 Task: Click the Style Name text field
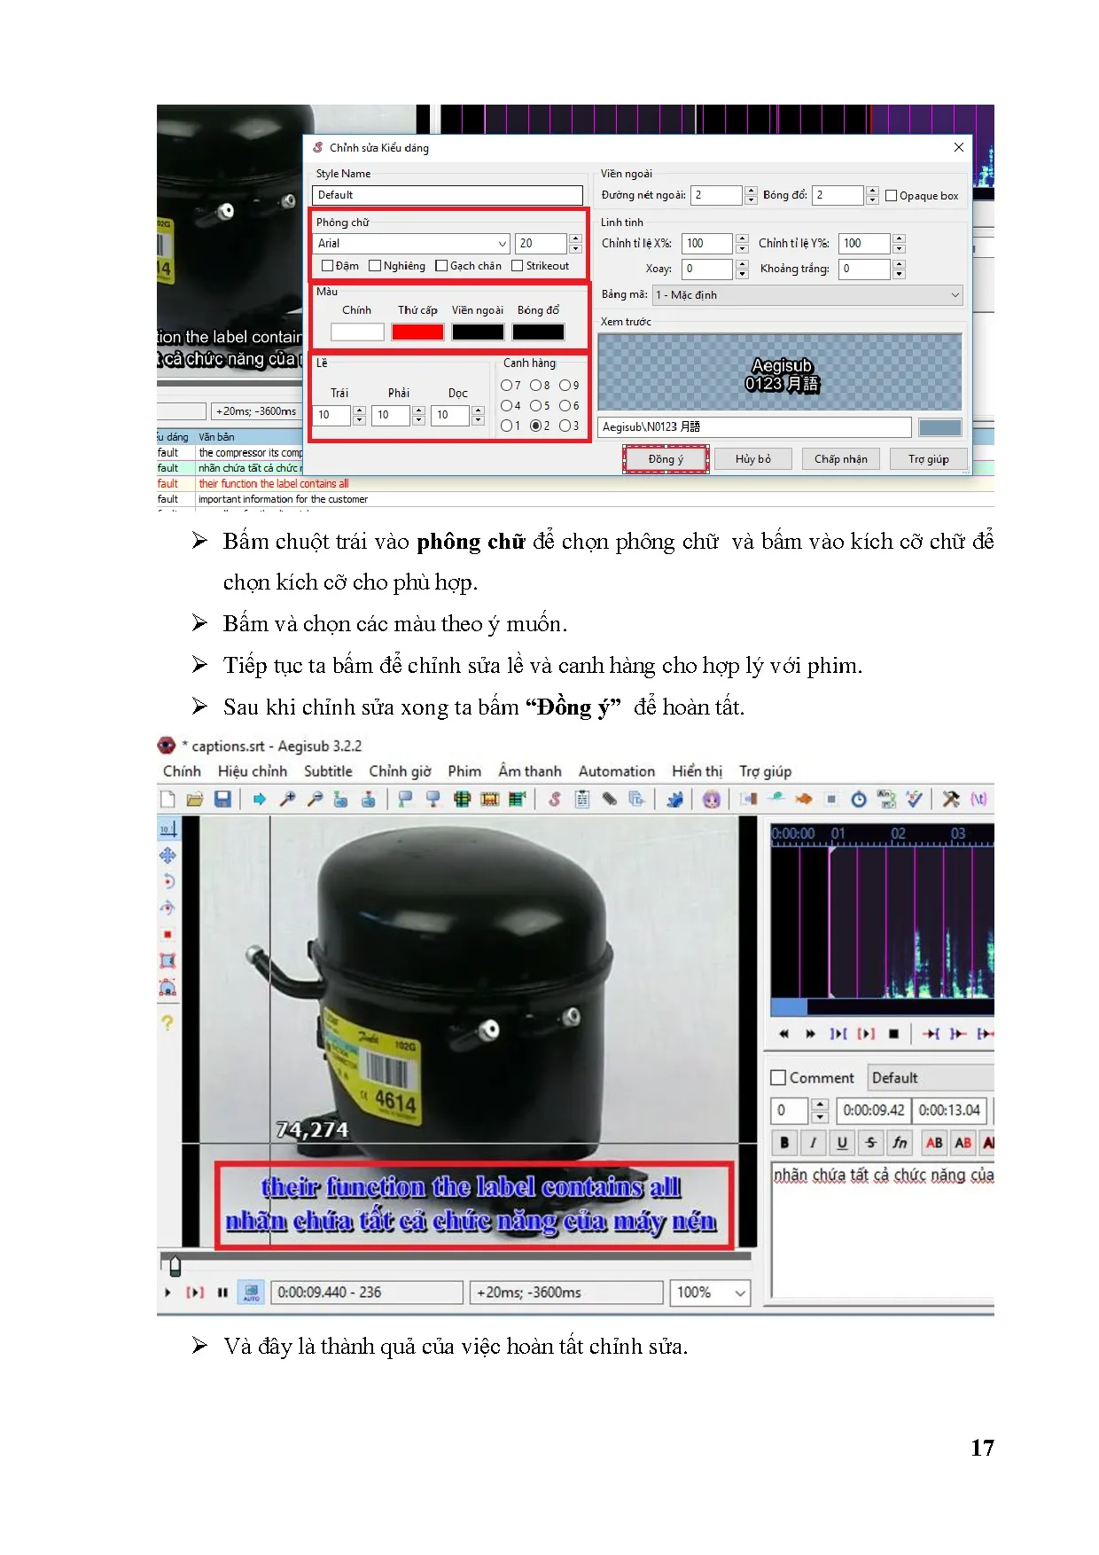448,195
